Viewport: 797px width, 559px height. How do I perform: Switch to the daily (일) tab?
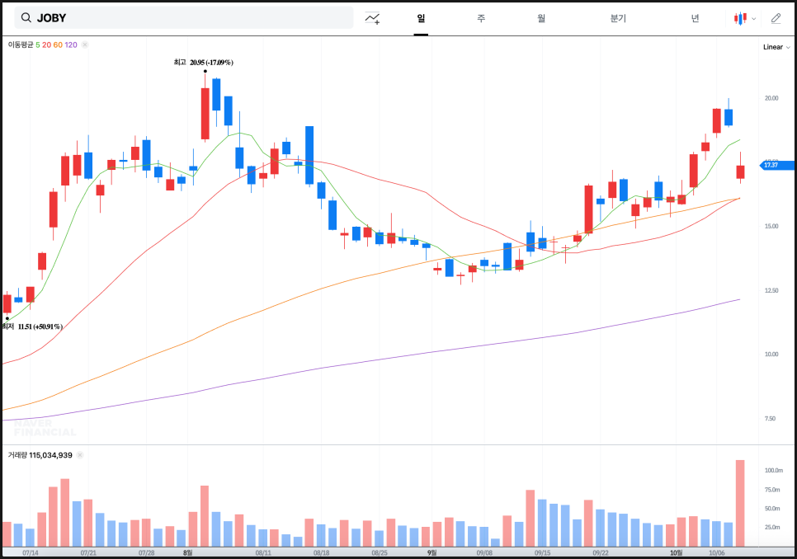(x=421, y=18)
